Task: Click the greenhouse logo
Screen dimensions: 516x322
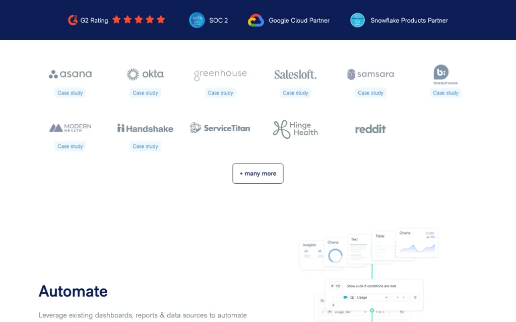Action: click(x=220, y=74)
